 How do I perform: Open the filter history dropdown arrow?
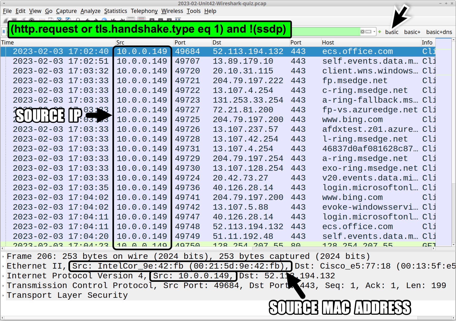click(x=374, y=32)
